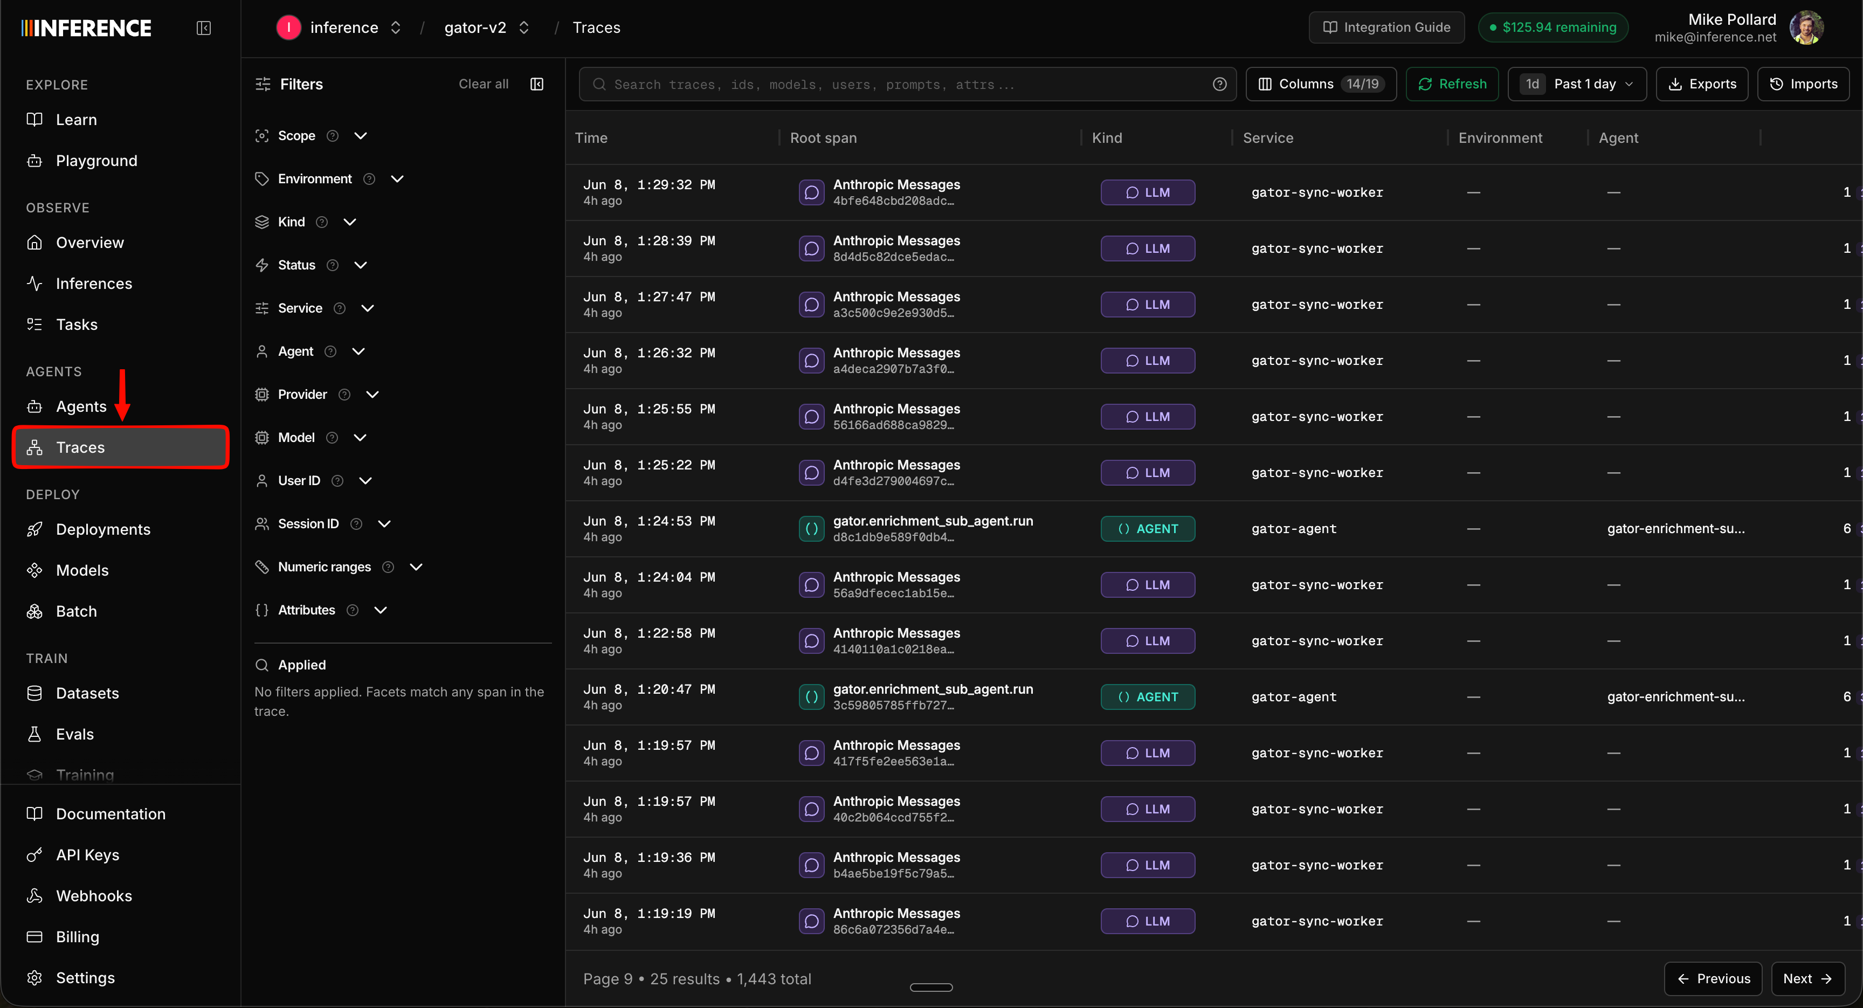Click the User ID filter help icon
The image size is (1863, 1008).
(337, 481)
